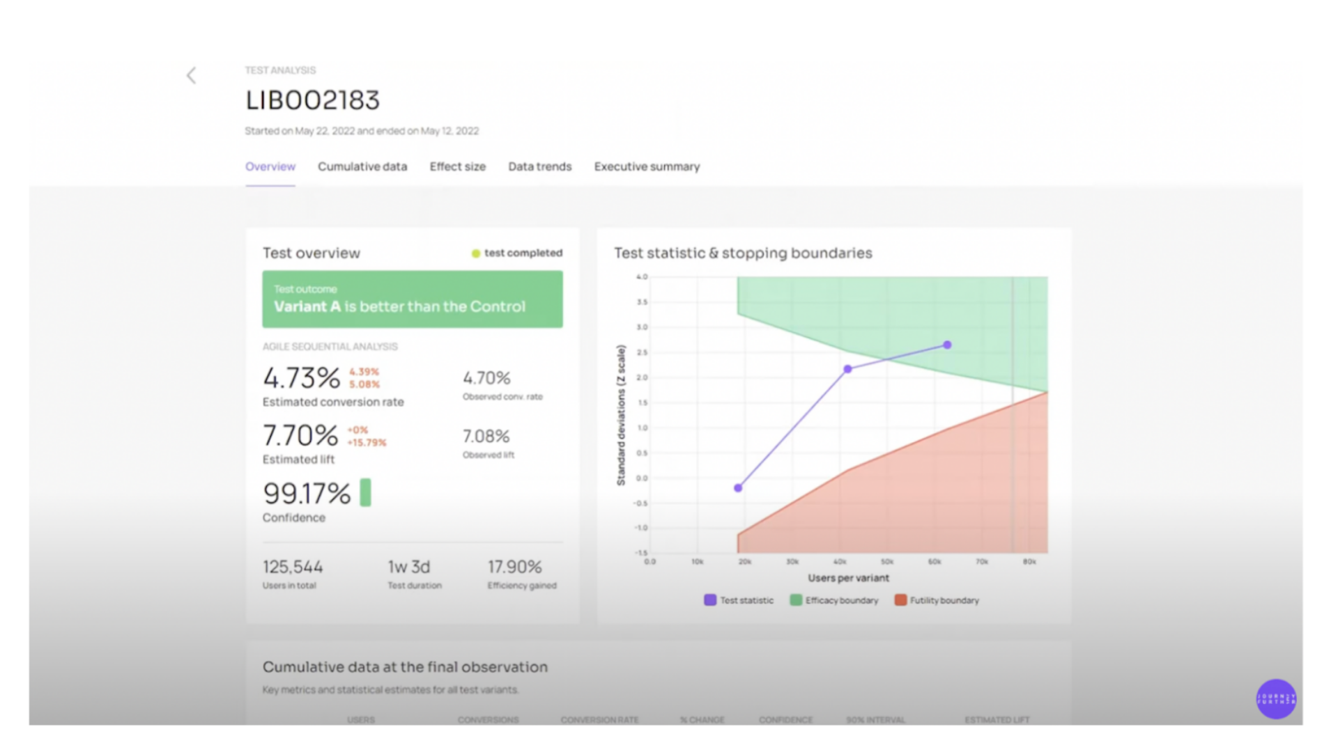This screenshot has height=752, width=1338.
Task: Click the LIB002183 test title
Action: 313,100
